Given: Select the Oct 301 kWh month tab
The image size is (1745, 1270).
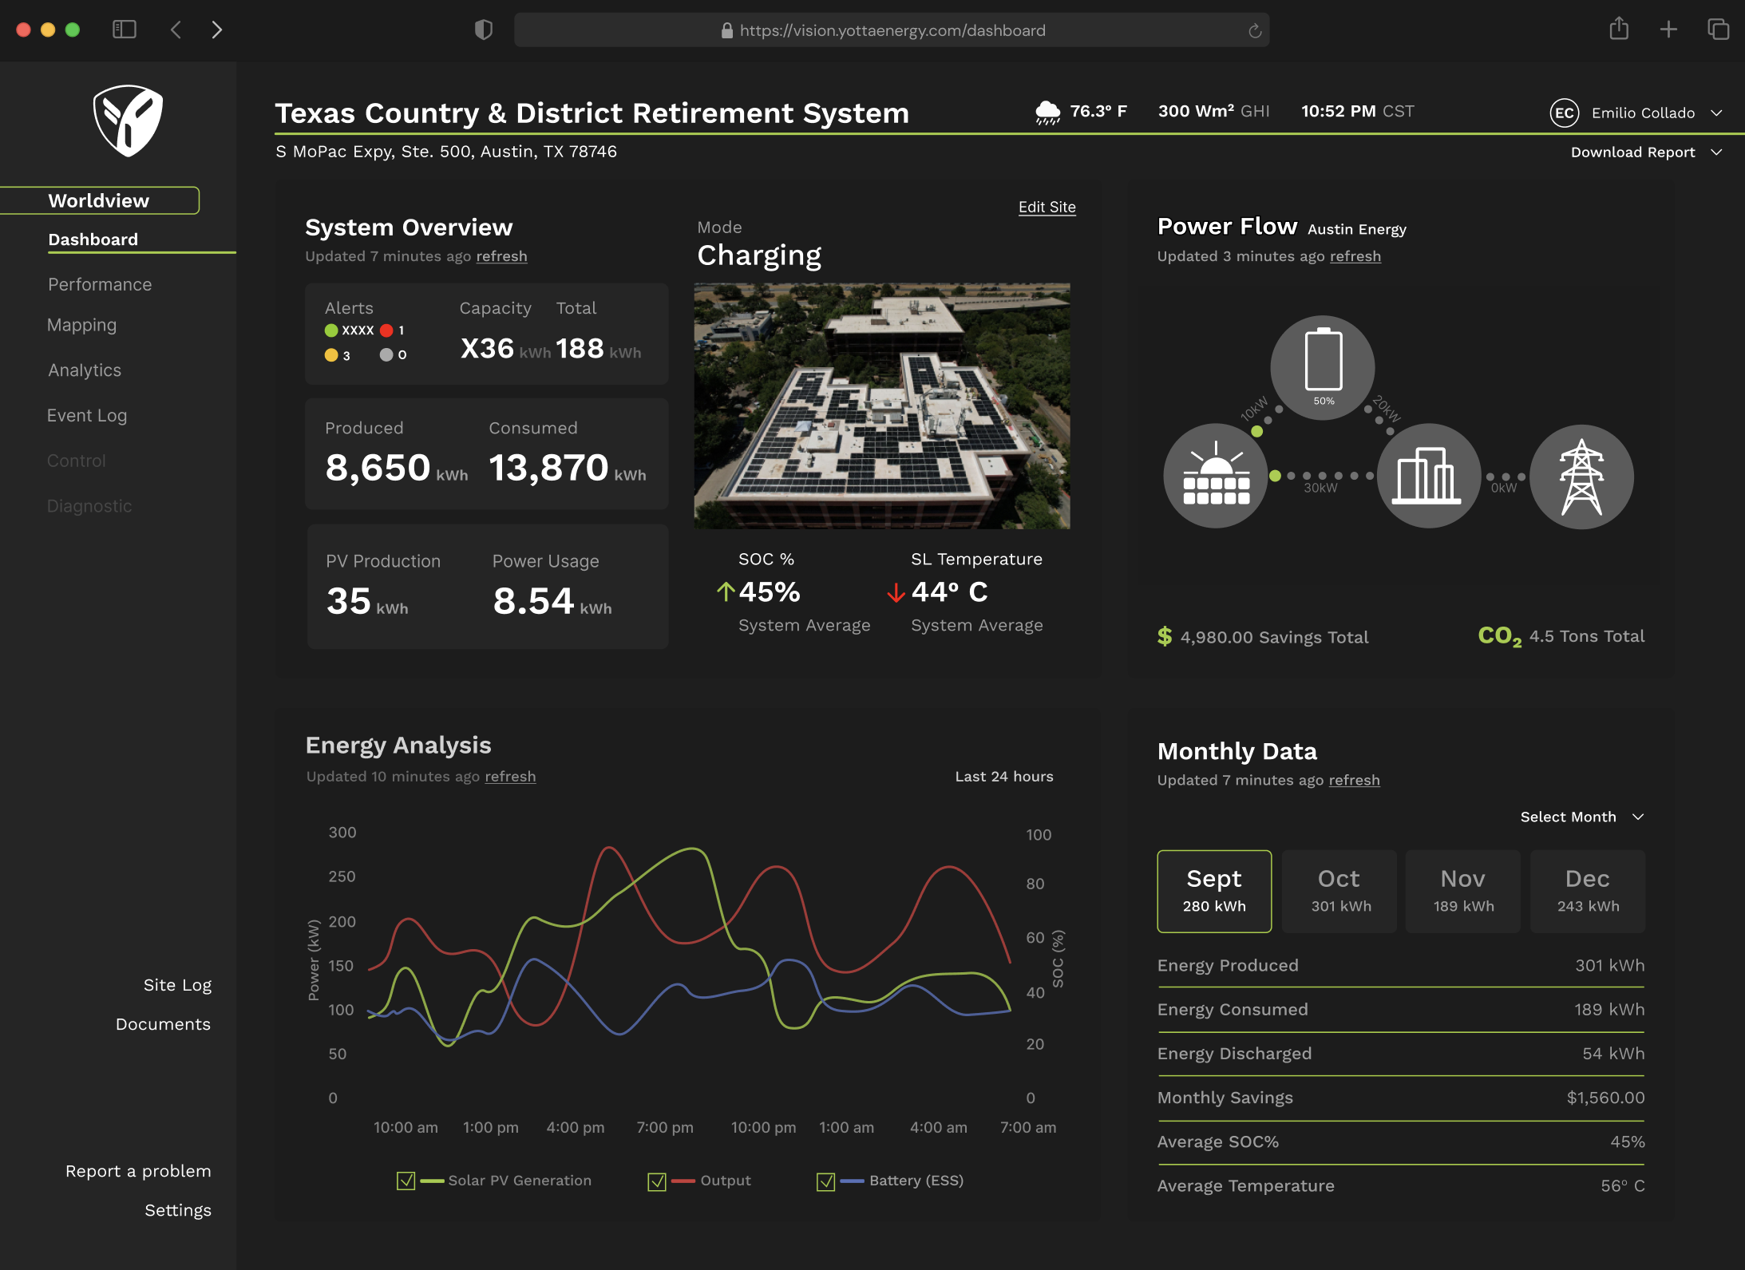Looking at the screenshot, I should click(1339, 891).
